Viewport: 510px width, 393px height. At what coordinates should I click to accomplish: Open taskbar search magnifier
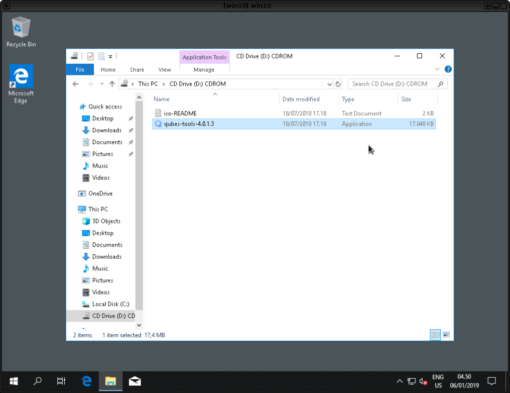[37, 381]
